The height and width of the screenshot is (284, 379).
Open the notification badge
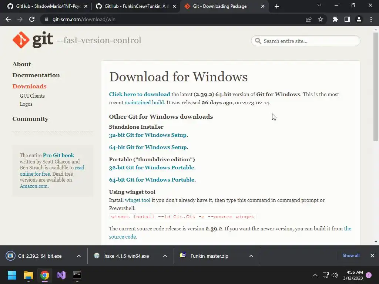pos(369,275)
